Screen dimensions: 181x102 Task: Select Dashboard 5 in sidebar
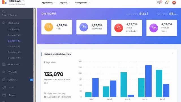(14, 52)
